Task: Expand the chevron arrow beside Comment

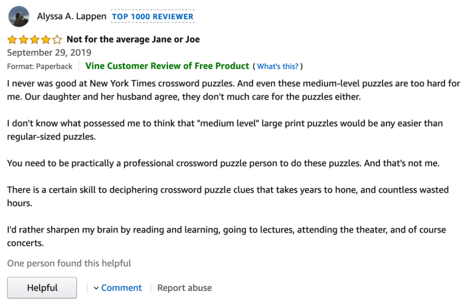Action: 96,288
